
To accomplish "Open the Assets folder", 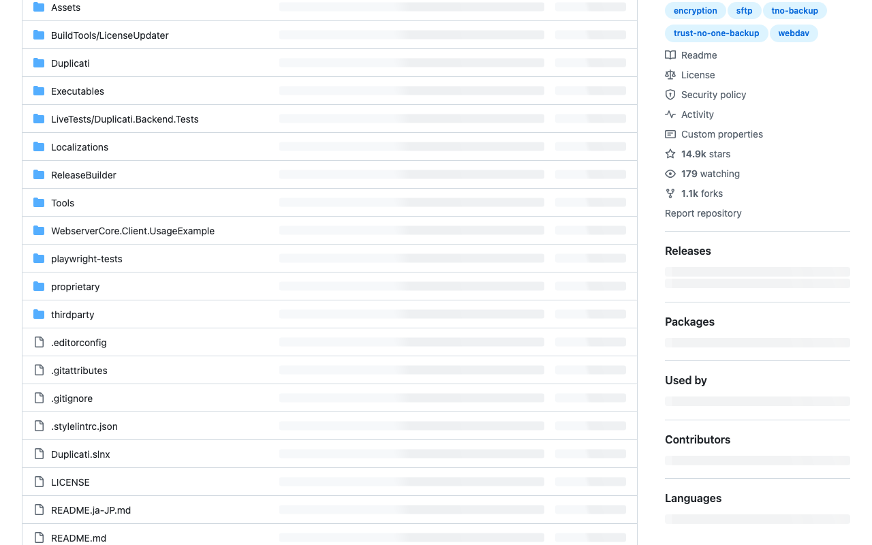I will coord(65,7).
